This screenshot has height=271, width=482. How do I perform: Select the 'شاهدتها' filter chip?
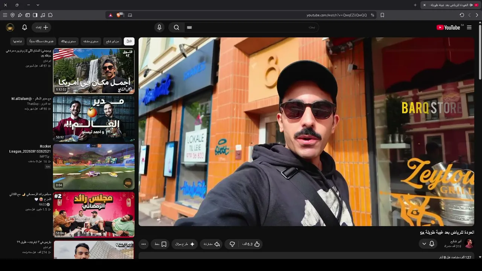coord(17,41)
